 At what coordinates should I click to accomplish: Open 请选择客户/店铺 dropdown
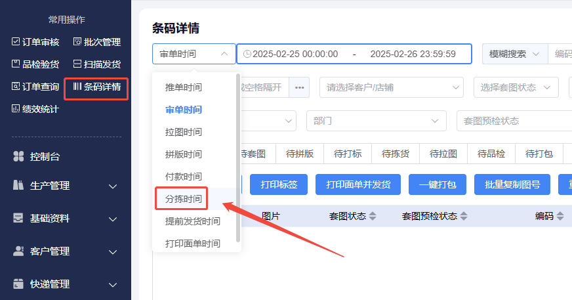(392, 87)
